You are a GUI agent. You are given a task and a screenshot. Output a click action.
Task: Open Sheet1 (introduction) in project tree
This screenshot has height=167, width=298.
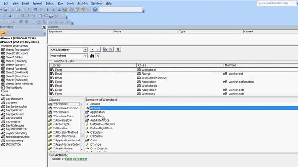[x=18, y=50]
